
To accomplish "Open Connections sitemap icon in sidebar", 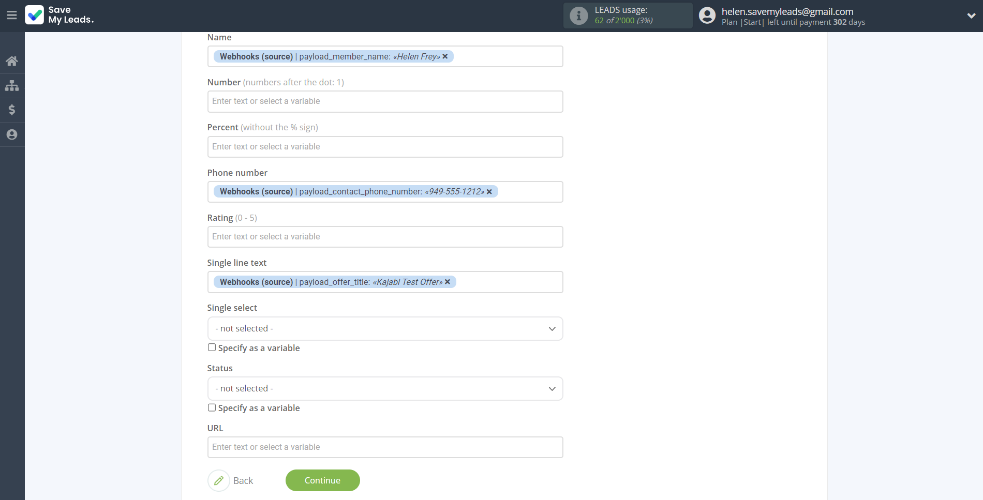I will (12, 85).
